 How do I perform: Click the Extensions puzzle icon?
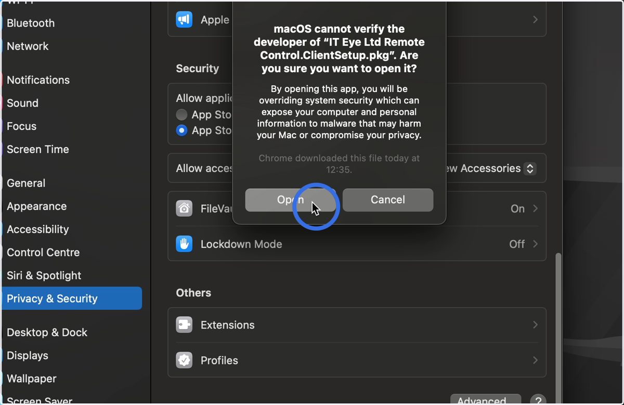pyautogui.click(x=184, y=325)
